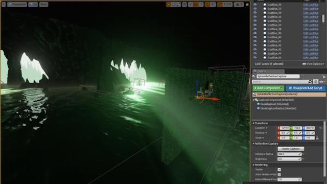This screenshot has height=184, width=327.
Task: Click the green Add Component button
Action: pos(268,88)
